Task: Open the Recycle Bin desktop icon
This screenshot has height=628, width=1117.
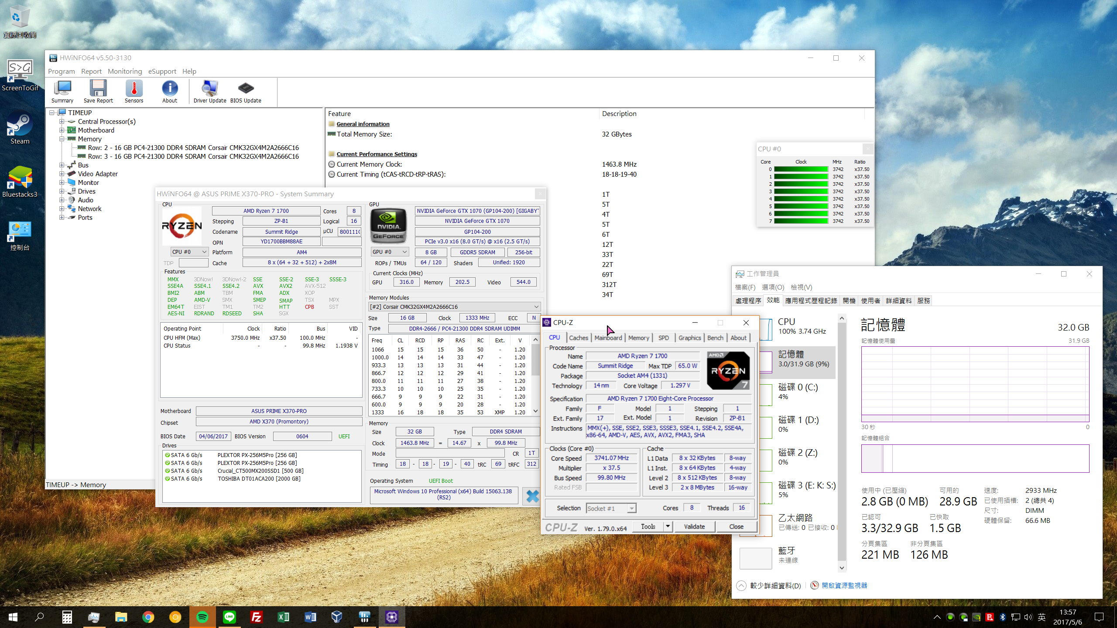Action: pyautogui.click(x=20, y=21)
